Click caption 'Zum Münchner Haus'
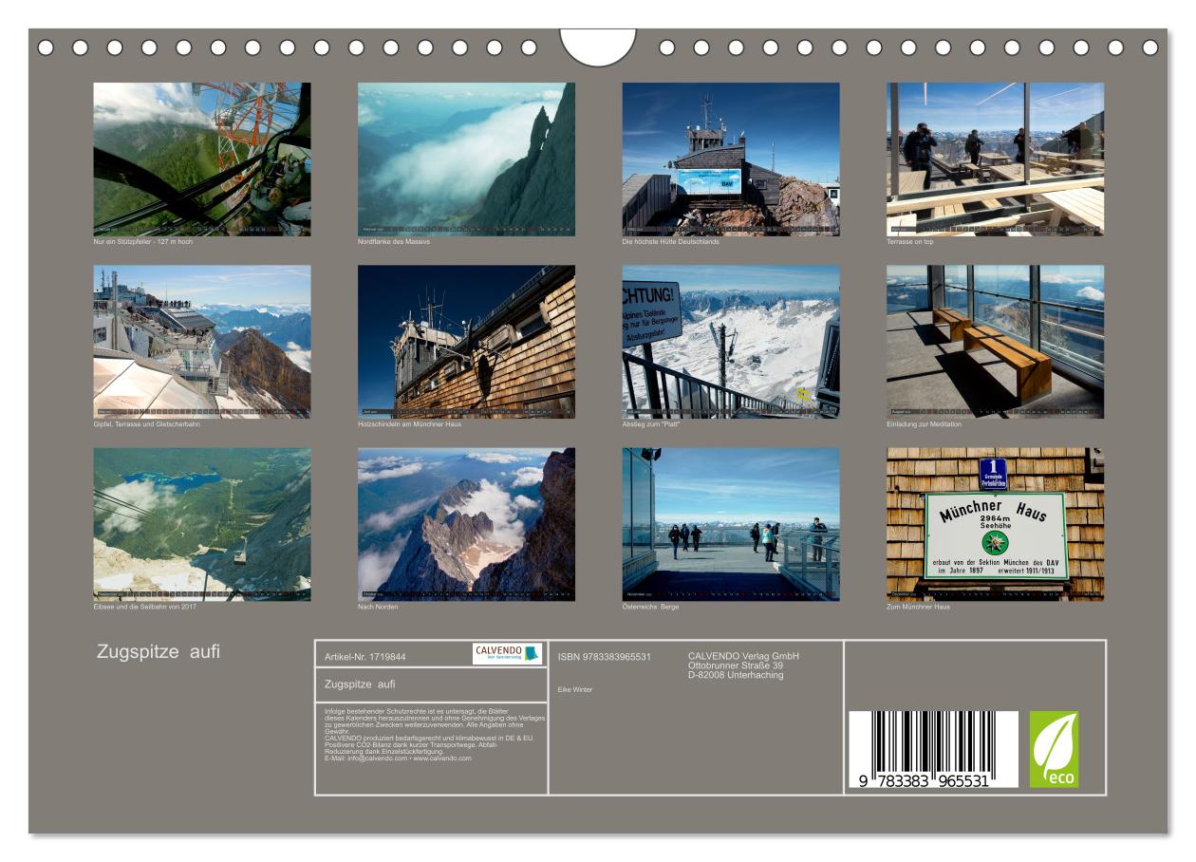1196x862 pixels. (918, 608)
